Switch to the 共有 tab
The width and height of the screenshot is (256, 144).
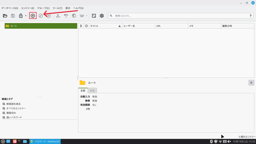[x=92, y=90]
